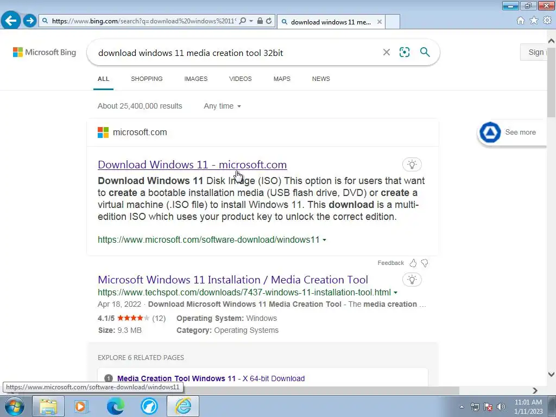
Task: Open 'Media Creation Tool Windows 11 - X 64-bit Download'
Action: tap(211, 378)
